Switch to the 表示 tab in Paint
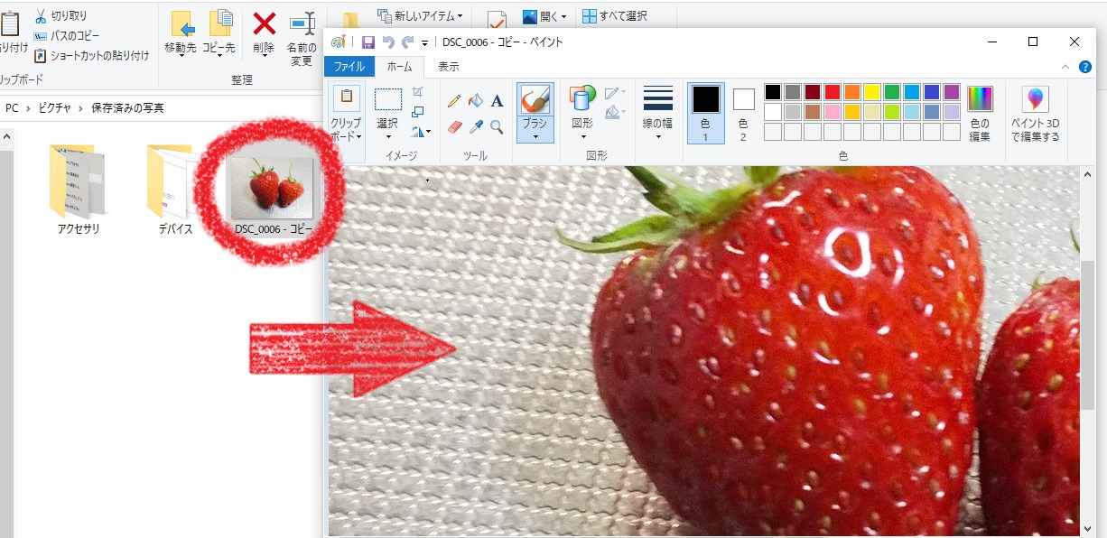 tap(448, 67)
